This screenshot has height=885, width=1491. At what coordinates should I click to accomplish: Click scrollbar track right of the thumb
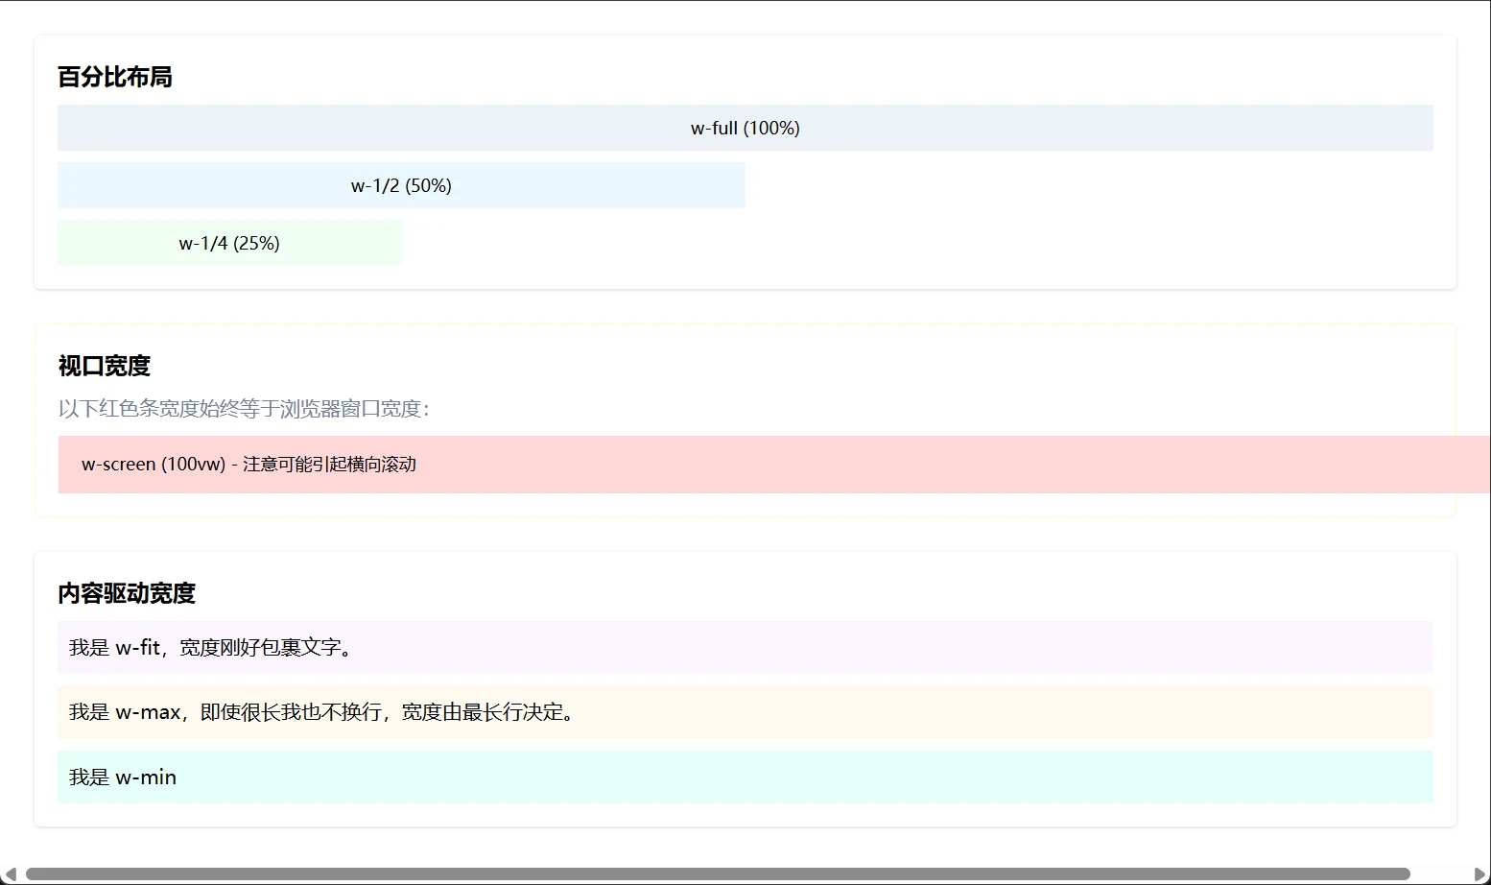click(x=1440, y=874)
